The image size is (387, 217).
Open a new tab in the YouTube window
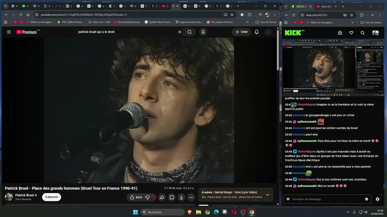[238, 6]
